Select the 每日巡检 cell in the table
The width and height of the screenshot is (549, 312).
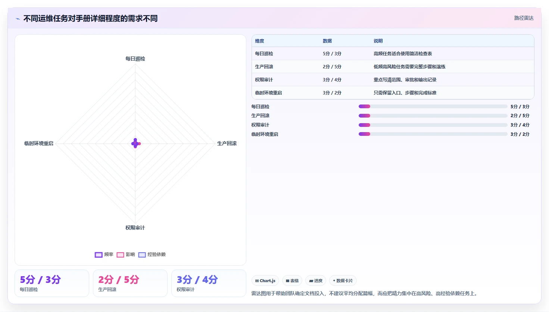click(x=264, y=54)
